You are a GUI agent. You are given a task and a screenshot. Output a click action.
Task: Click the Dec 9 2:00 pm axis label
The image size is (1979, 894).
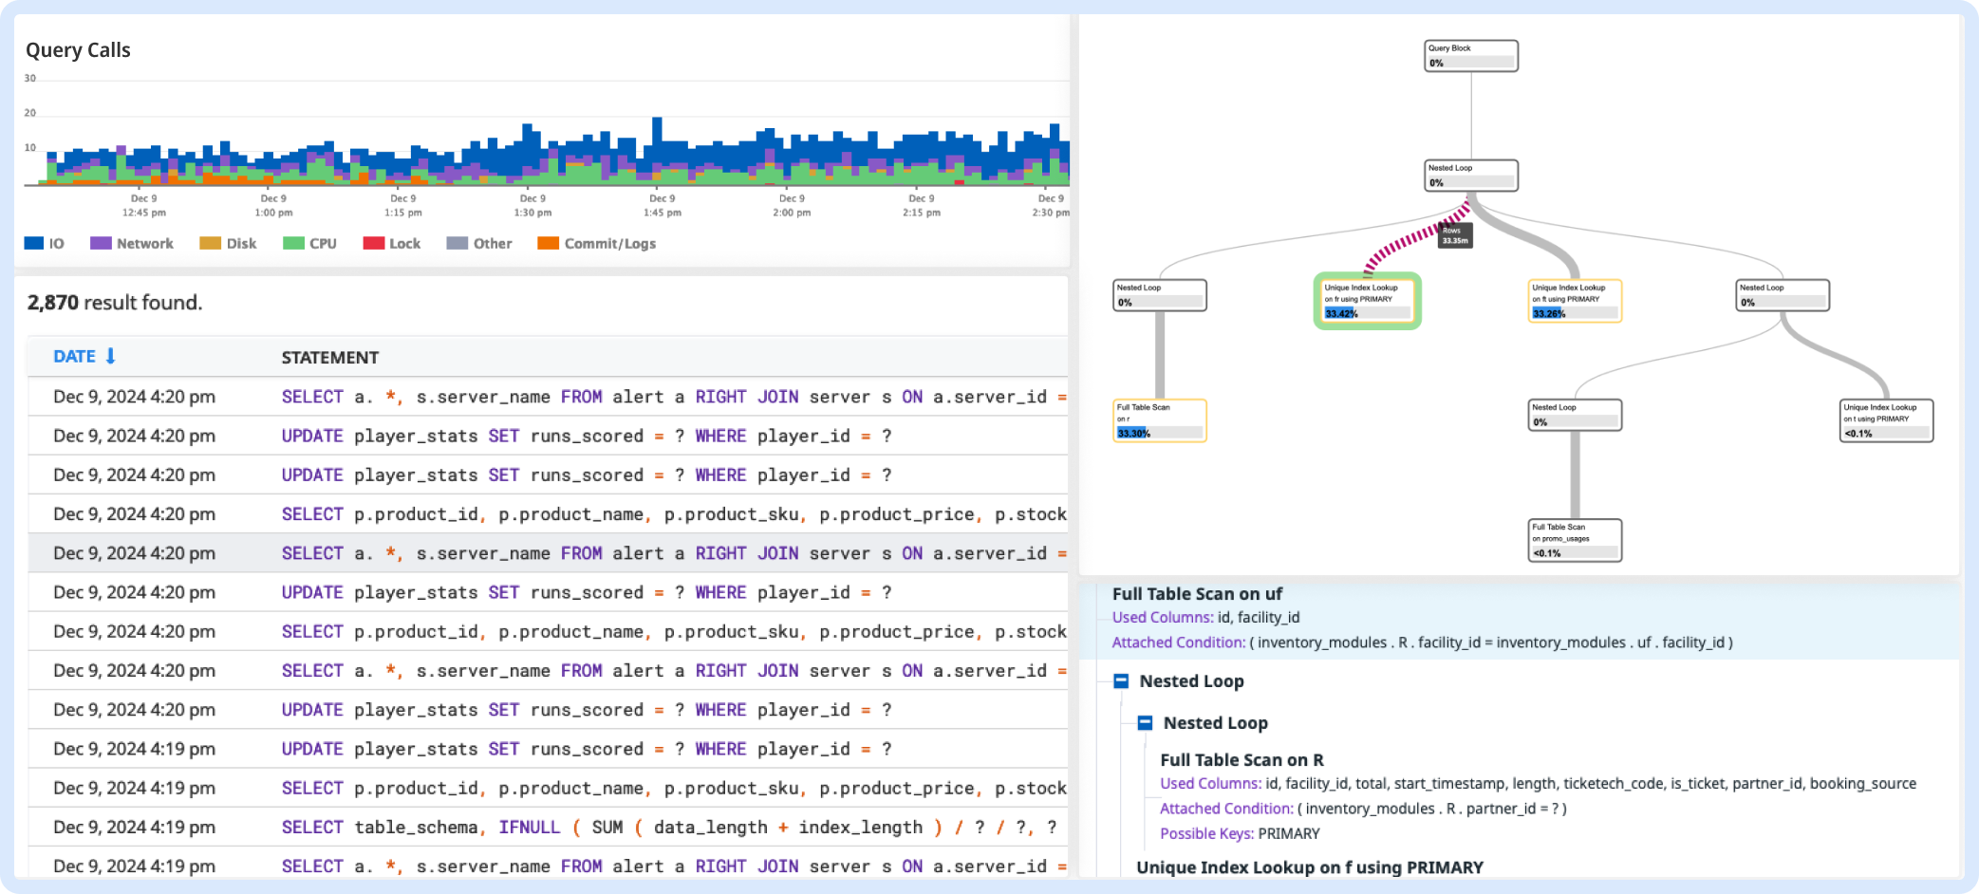point(792,206)
